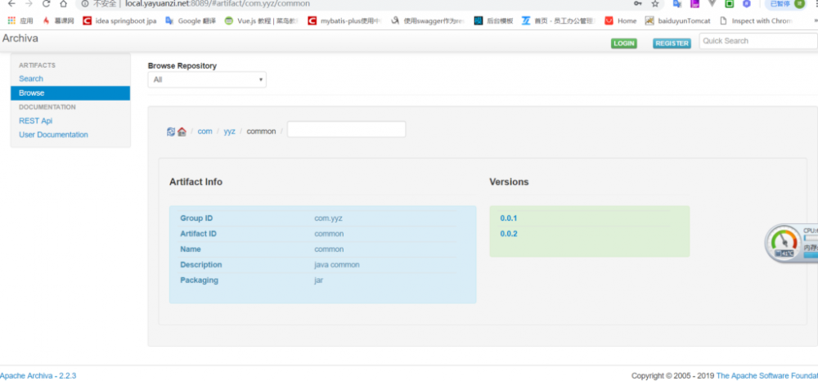
Task: Open Search in the Artifacts sidebar
Action: click(x=31, y=78)
